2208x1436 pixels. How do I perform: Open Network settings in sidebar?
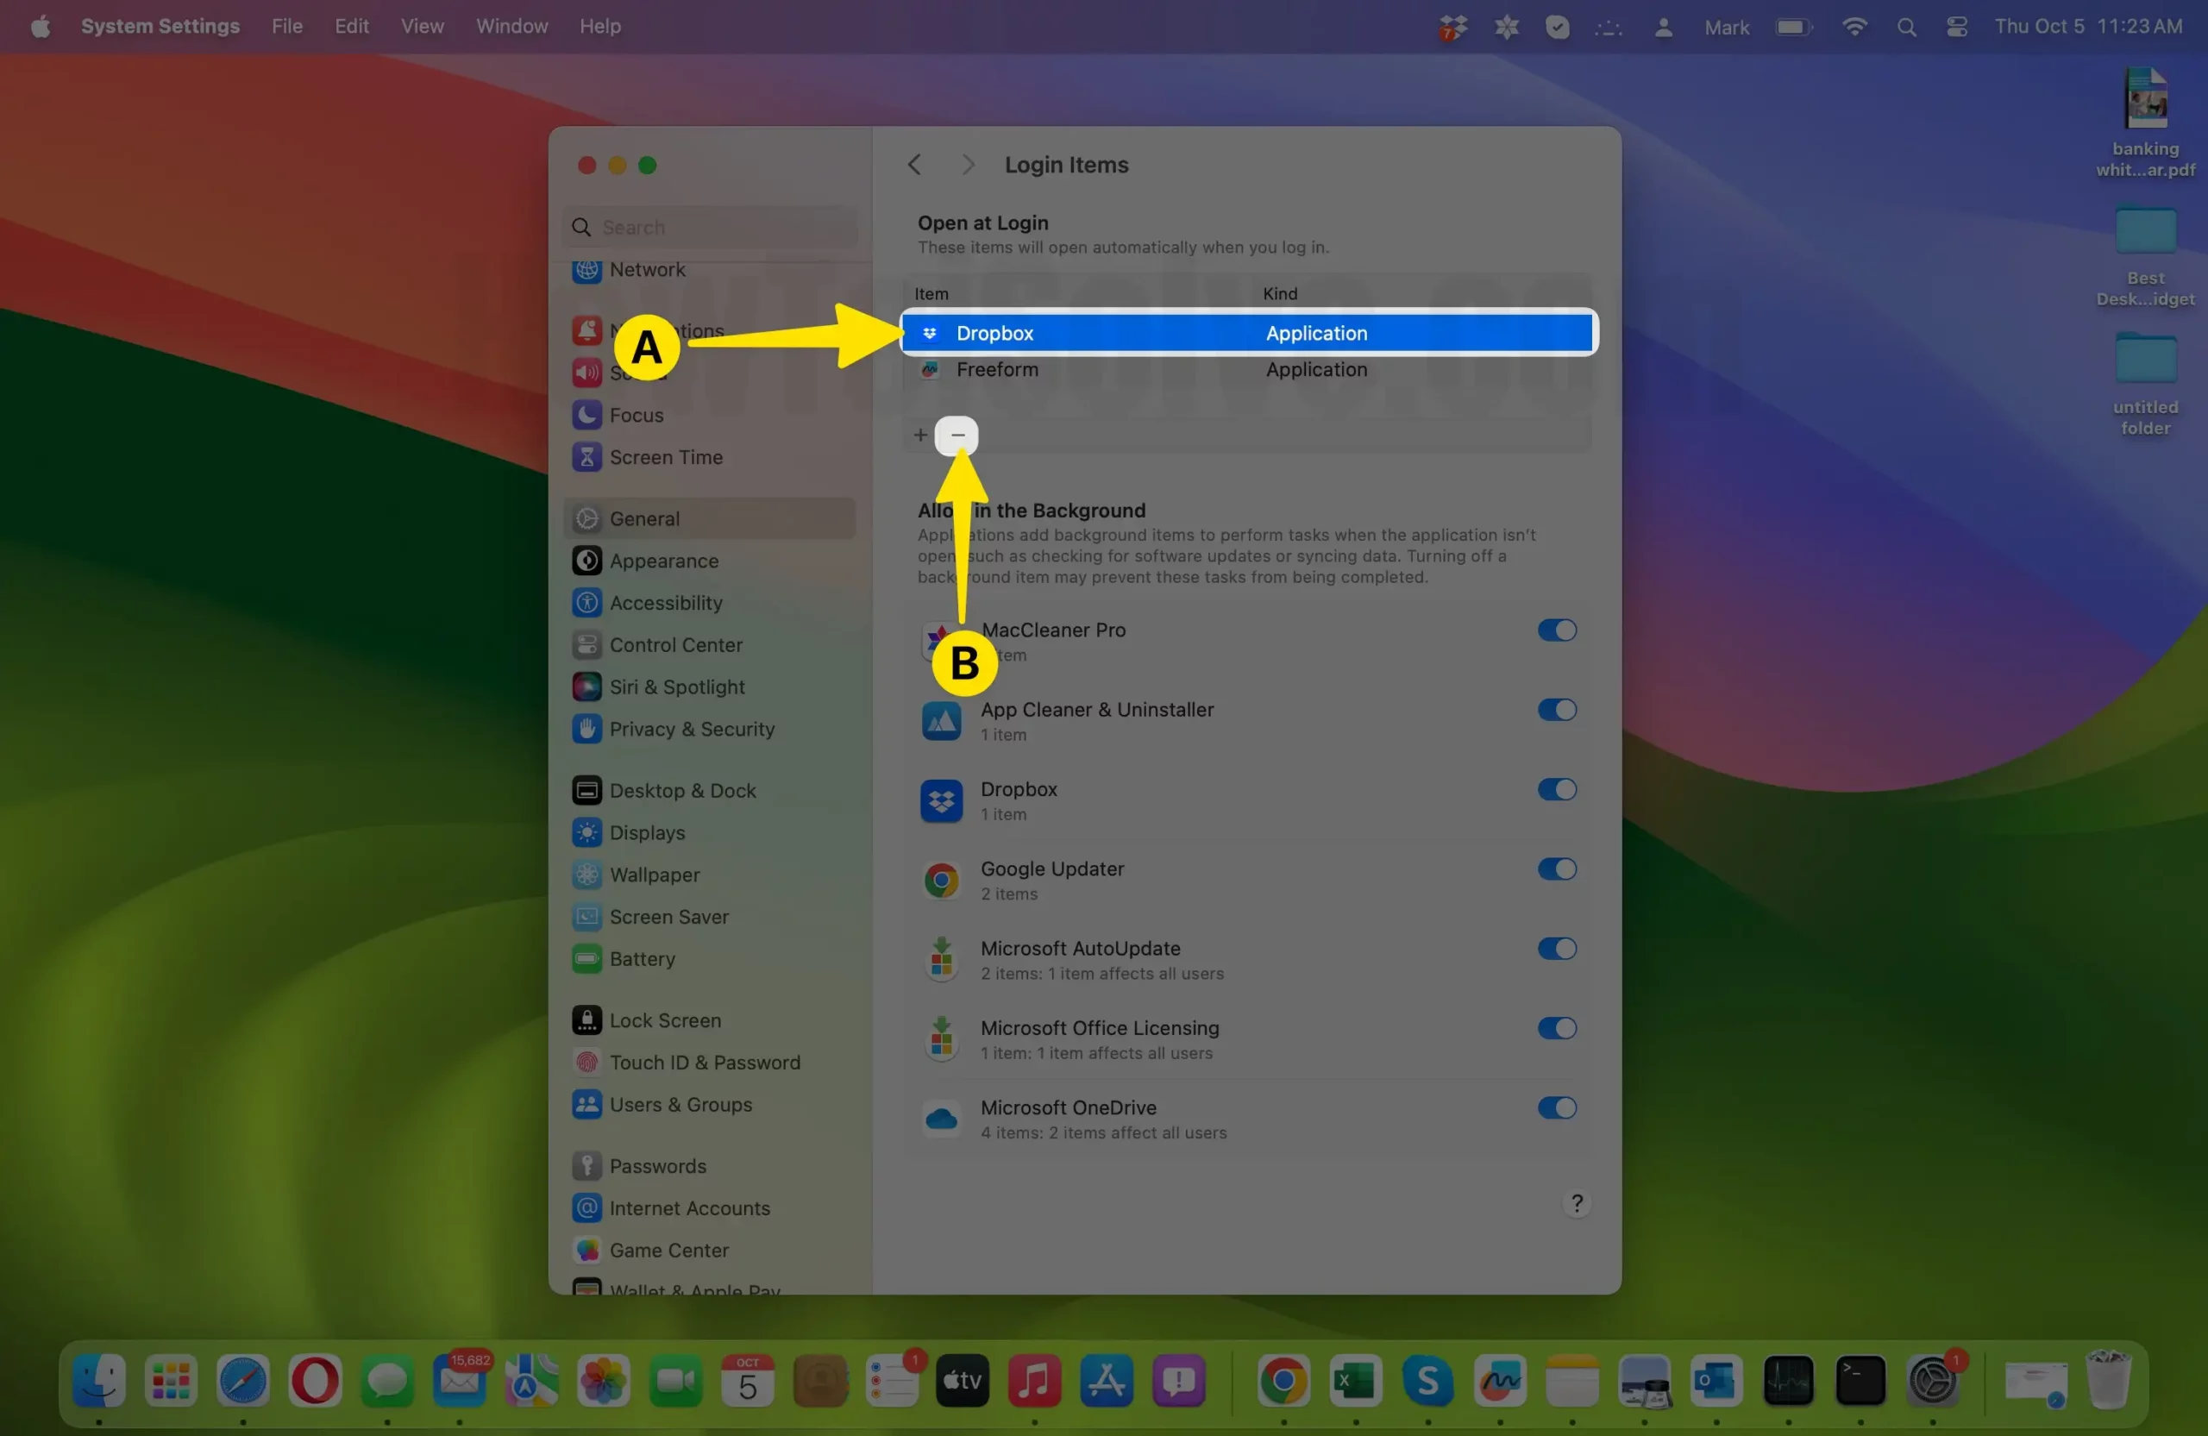pos(709,270)
